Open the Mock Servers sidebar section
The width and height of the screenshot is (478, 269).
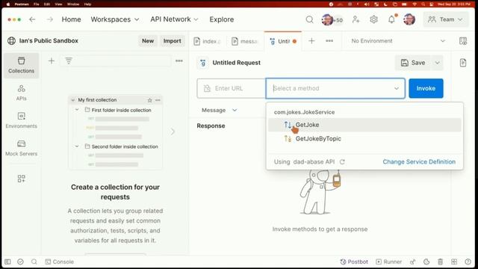(21, 148)
